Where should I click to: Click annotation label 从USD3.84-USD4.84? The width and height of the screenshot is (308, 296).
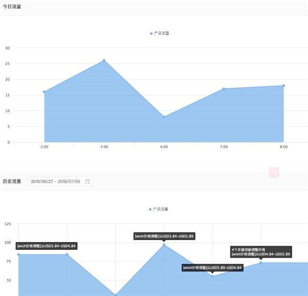tap(47, 246)
